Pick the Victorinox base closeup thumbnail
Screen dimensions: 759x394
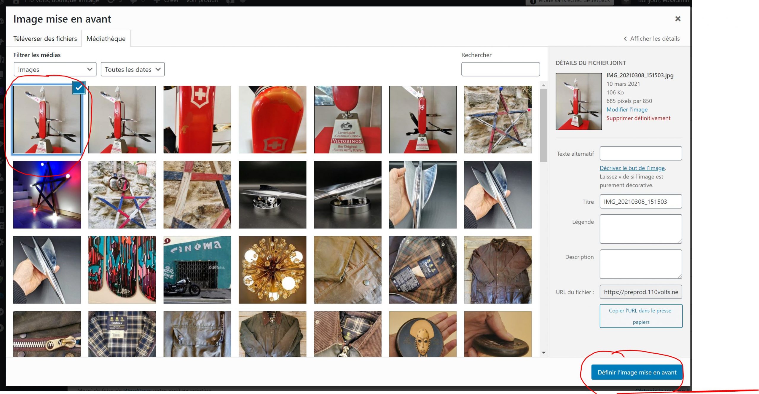click(x=347, y=119)
